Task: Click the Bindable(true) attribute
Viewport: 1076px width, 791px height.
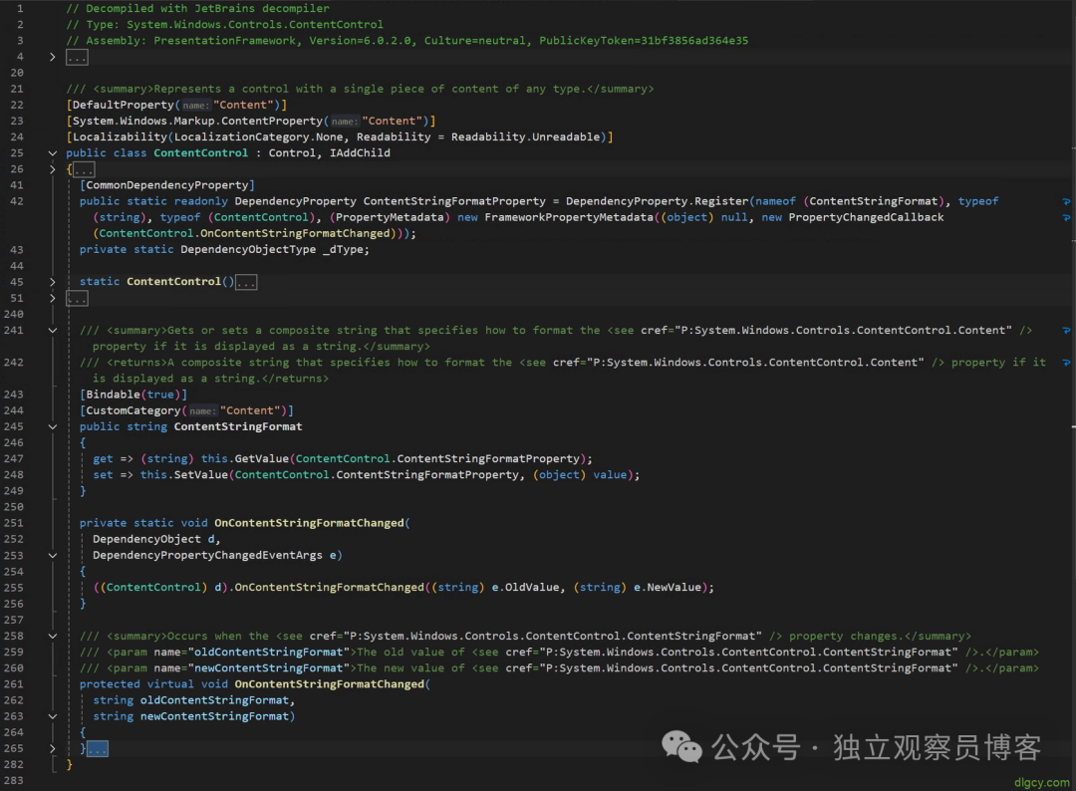Action: coord(134,395)
